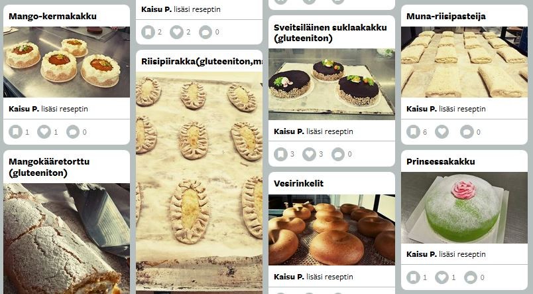
Task: Open Kaisu P. profile under Muna-riisipasteija
Action: point(422,109)
